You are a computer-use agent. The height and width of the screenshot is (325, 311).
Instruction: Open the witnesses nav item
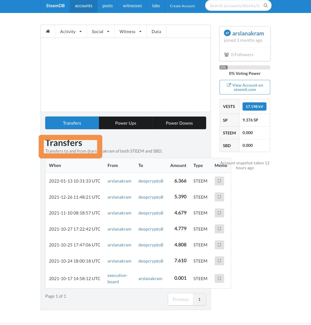[132, 6]
